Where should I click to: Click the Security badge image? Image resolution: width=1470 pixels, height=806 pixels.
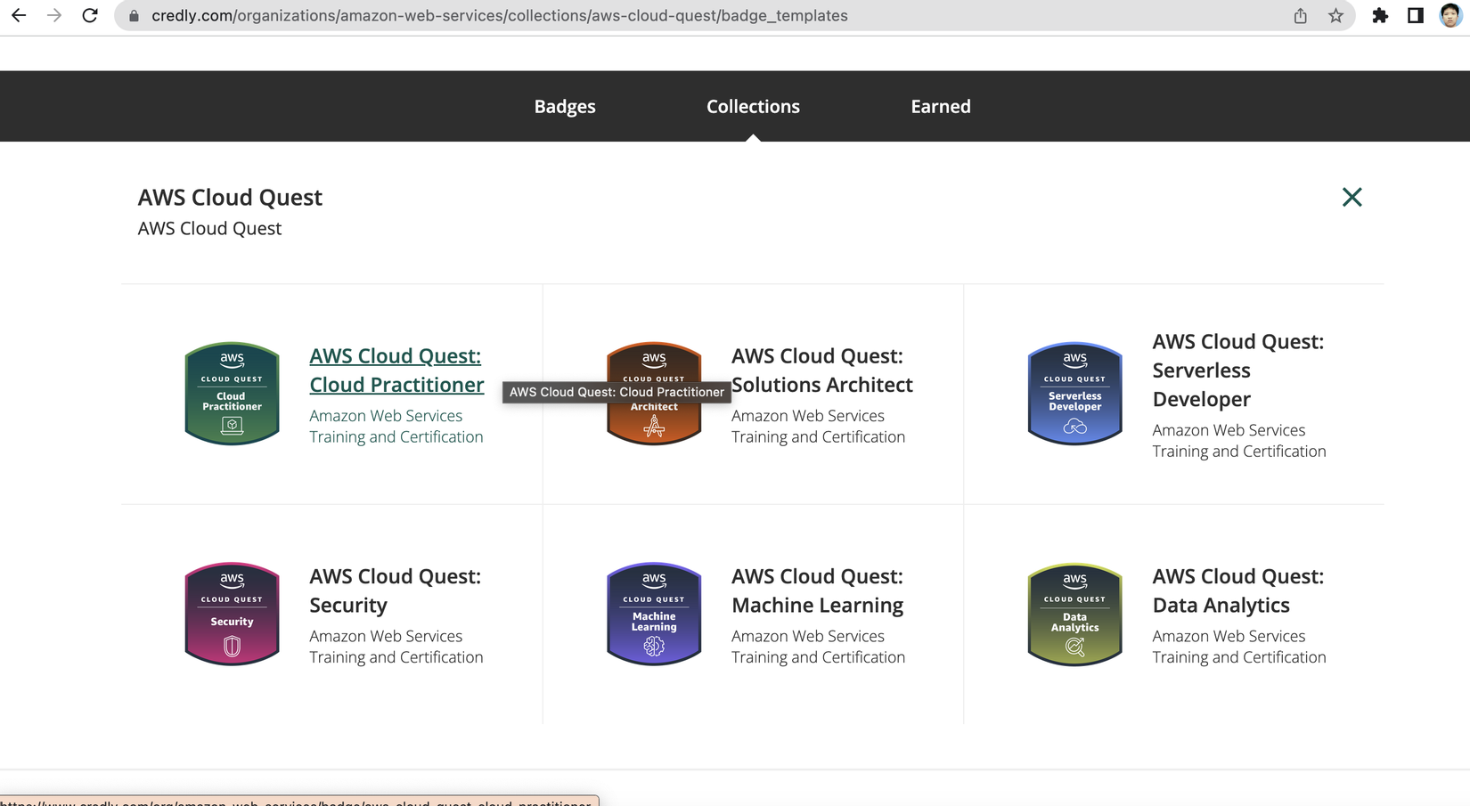[x=232, y=614]
